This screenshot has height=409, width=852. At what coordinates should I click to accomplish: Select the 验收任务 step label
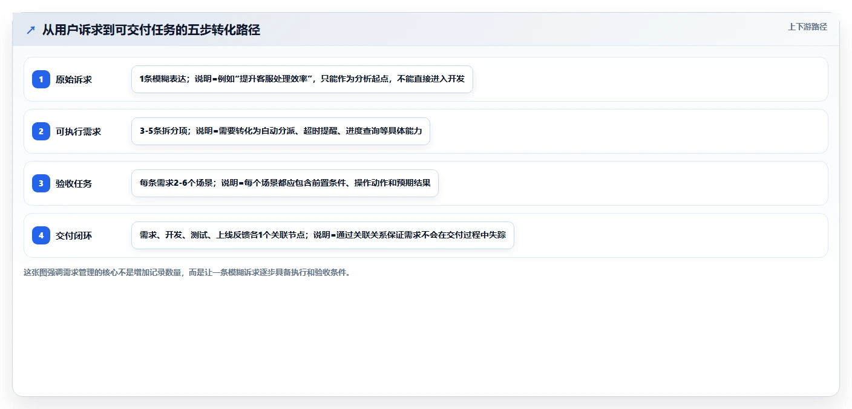74,183
